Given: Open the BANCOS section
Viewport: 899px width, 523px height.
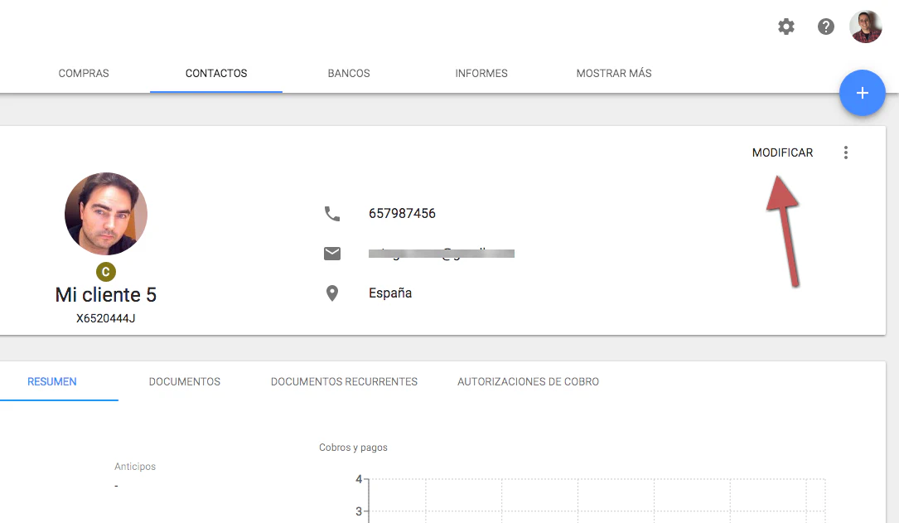Looking at the screenshot, I should pyautogui.click(x=349, y=73).
